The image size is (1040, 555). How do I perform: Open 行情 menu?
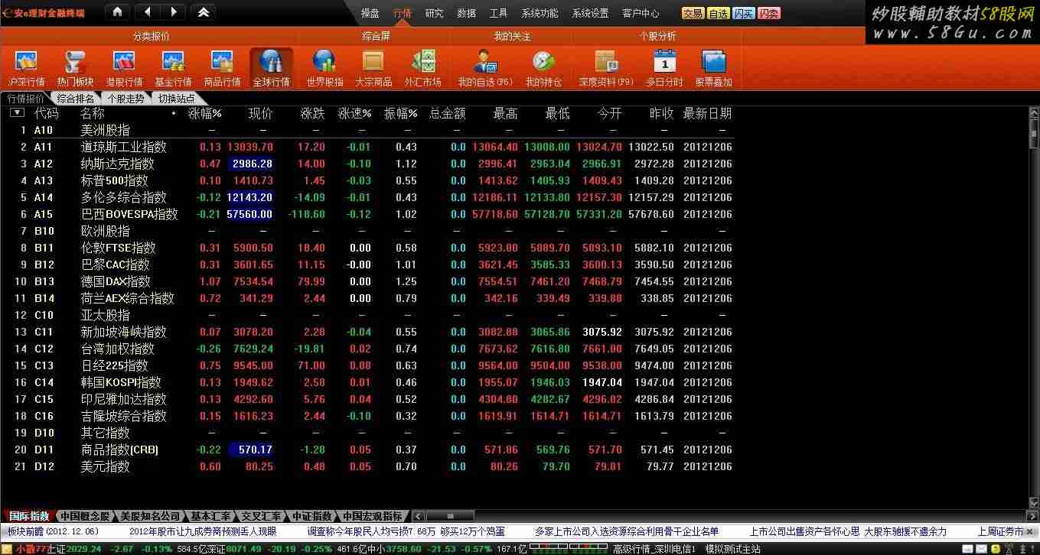coord(403,13)
